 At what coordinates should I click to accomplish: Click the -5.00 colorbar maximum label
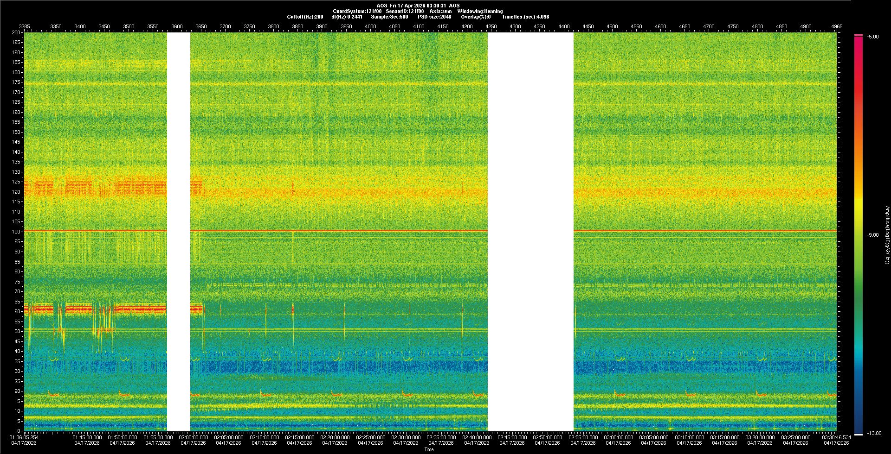pyautogui.click(x=873, y=37)
